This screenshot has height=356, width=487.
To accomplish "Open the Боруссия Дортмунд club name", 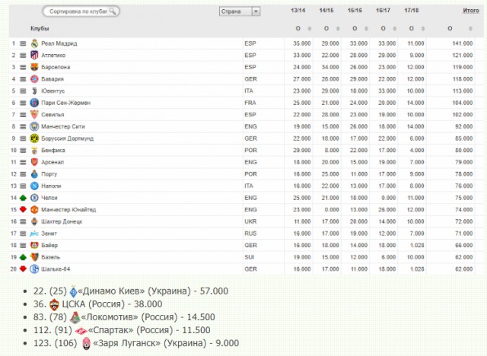I will coord(68,138).
